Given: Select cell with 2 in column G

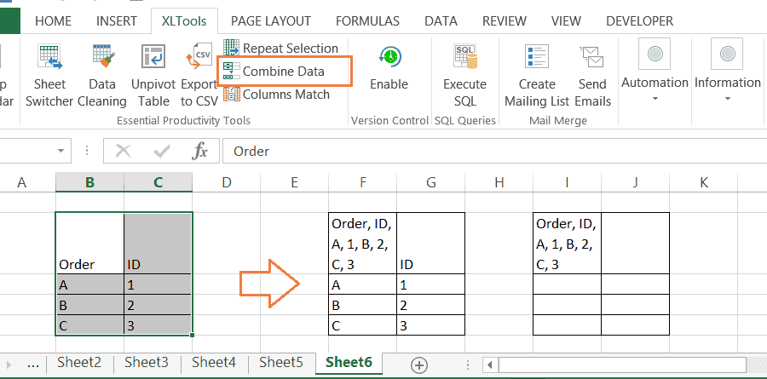Looking at the screenshot, I should tap(431, 305).
